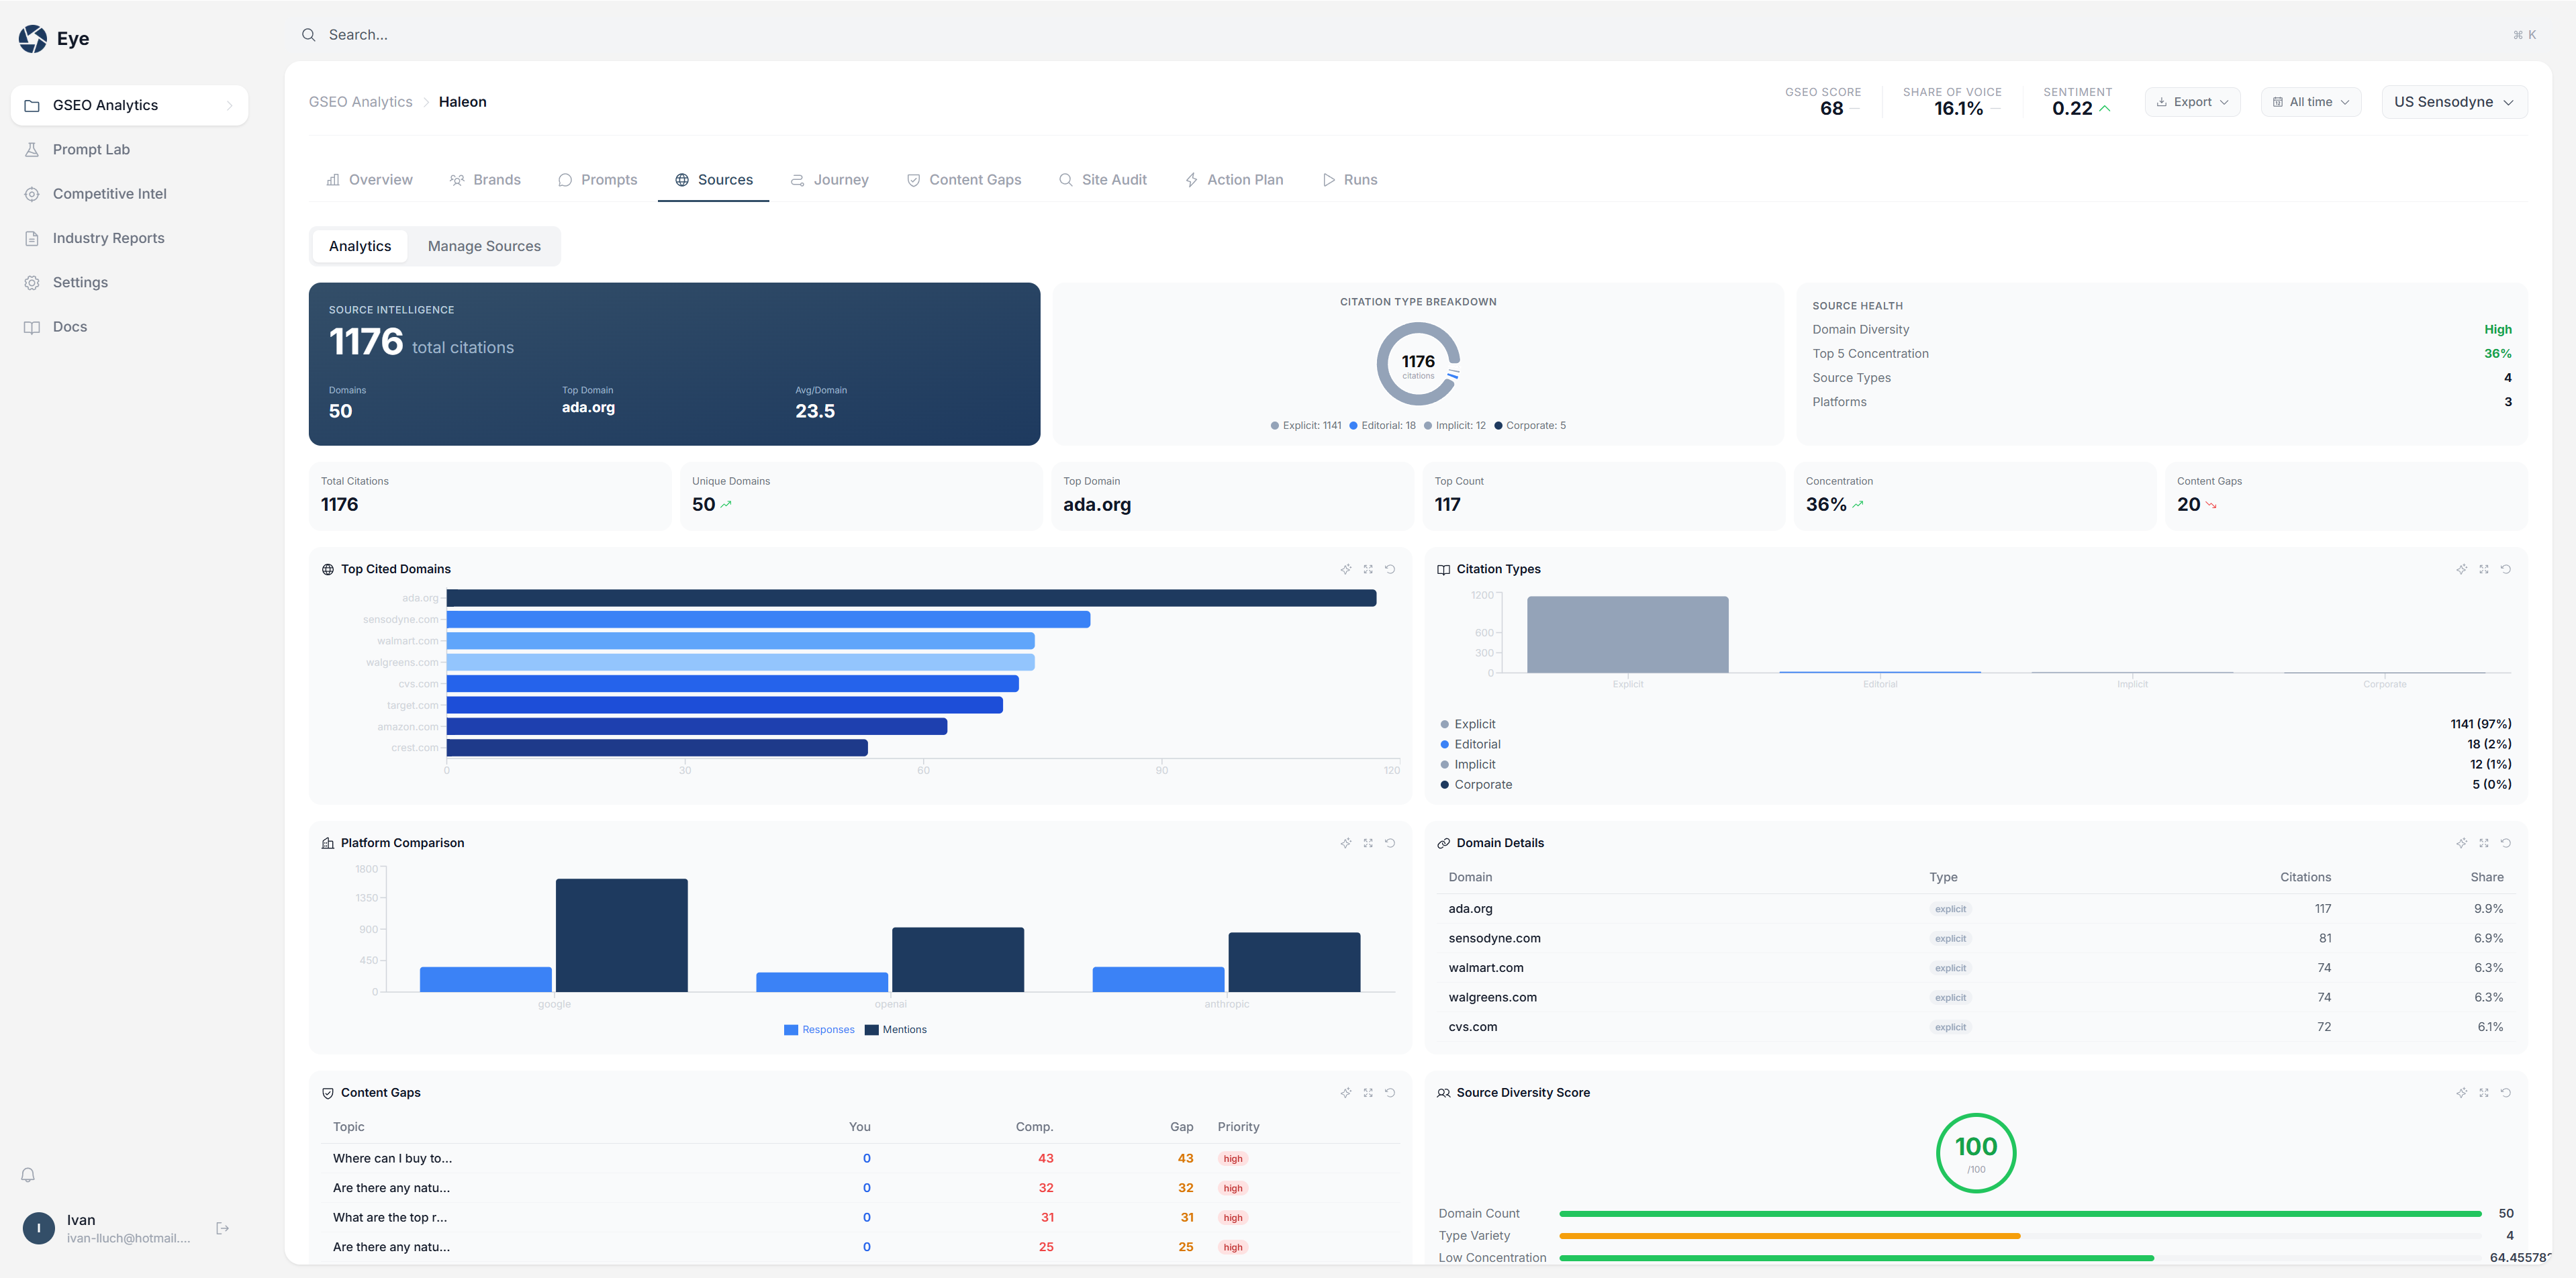The height and width of the screenshot is (1278, 2576).
Task: Switch to Manage Sources view
Action: pos(484,246)
